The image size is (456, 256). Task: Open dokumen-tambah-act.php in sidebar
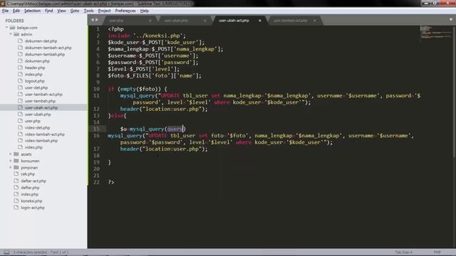coord(48,48)
